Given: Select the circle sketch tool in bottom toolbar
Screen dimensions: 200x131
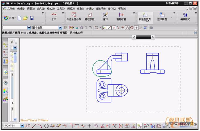Looking at the screenshot, I should click(46, 126).
